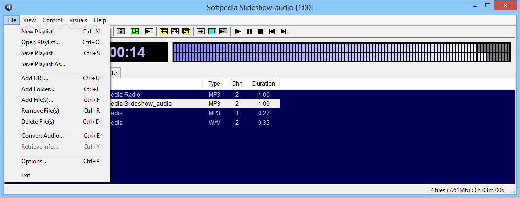Screen dimensions: 520x198
Task: Click channel value 1 in playlist
Action: pos(237,113)
